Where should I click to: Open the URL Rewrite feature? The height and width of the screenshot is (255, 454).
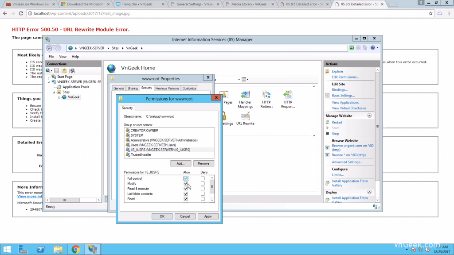(x=245, y=119)
